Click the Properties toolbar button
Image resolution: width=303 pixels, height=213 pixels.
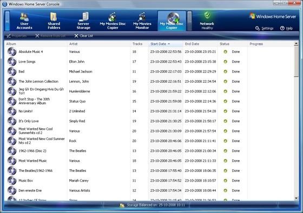[17, 36]
